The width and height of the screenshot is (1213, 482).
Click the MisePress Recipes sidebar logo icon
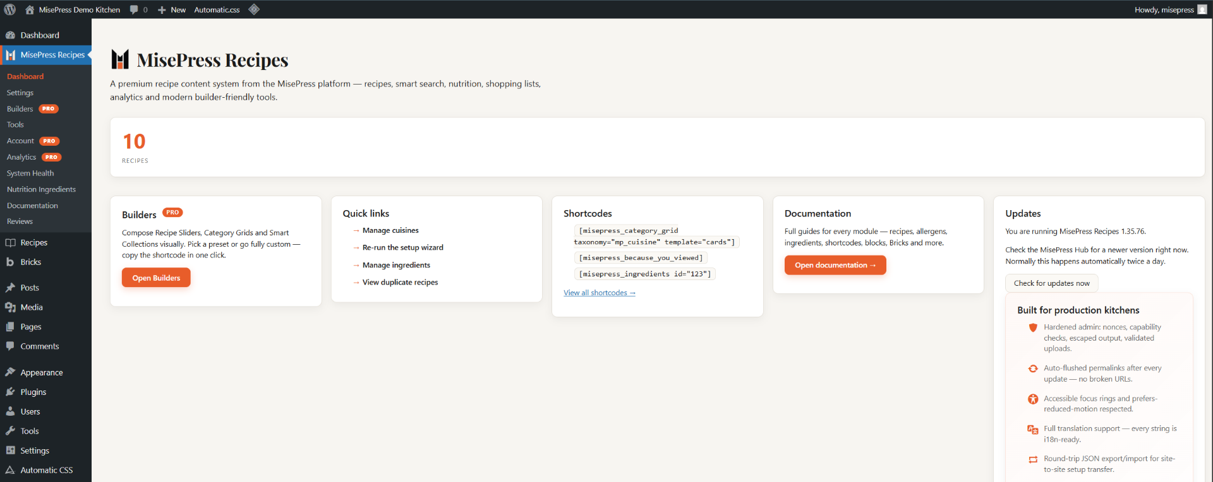(10, 55)
